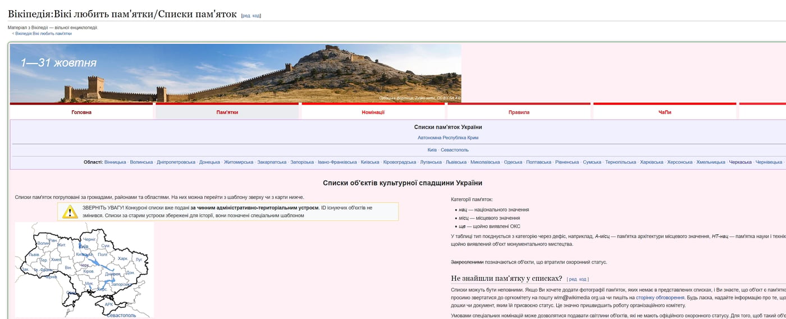Open the Житомирська oblast list
This screenshot has width=786, height=319.
point(239,162)
